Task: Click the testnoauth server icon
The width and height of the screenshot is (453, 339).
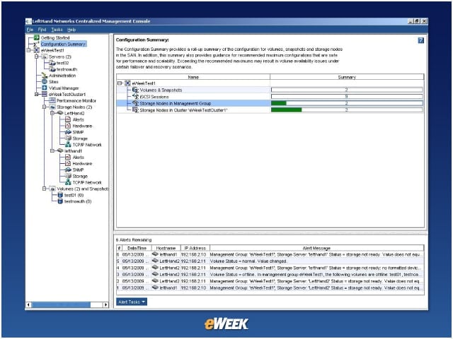Action: point(52,69)
